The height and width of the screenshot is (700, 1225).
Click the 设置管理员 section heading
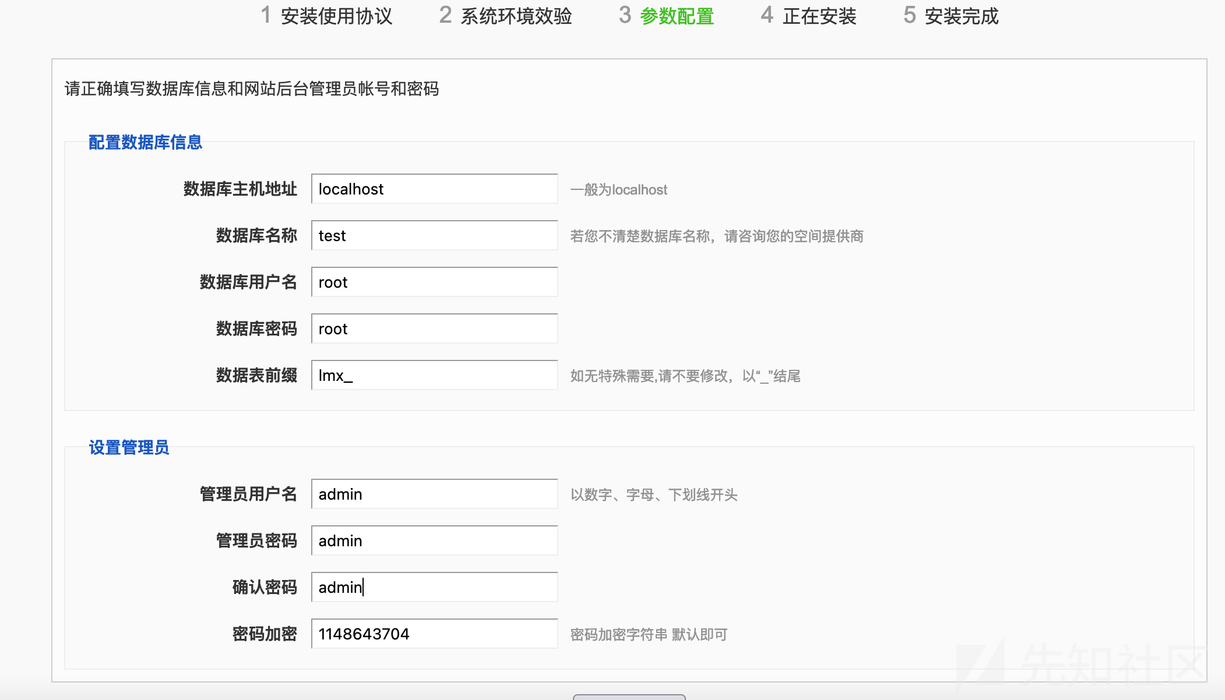tap(129, 447)
